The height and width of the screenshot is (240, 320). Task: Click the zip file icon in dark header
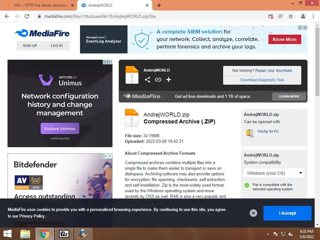pos(132,75)
